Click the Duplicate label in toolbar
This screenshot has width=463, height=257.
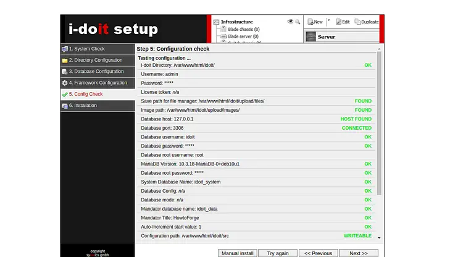tap(370, 22)
